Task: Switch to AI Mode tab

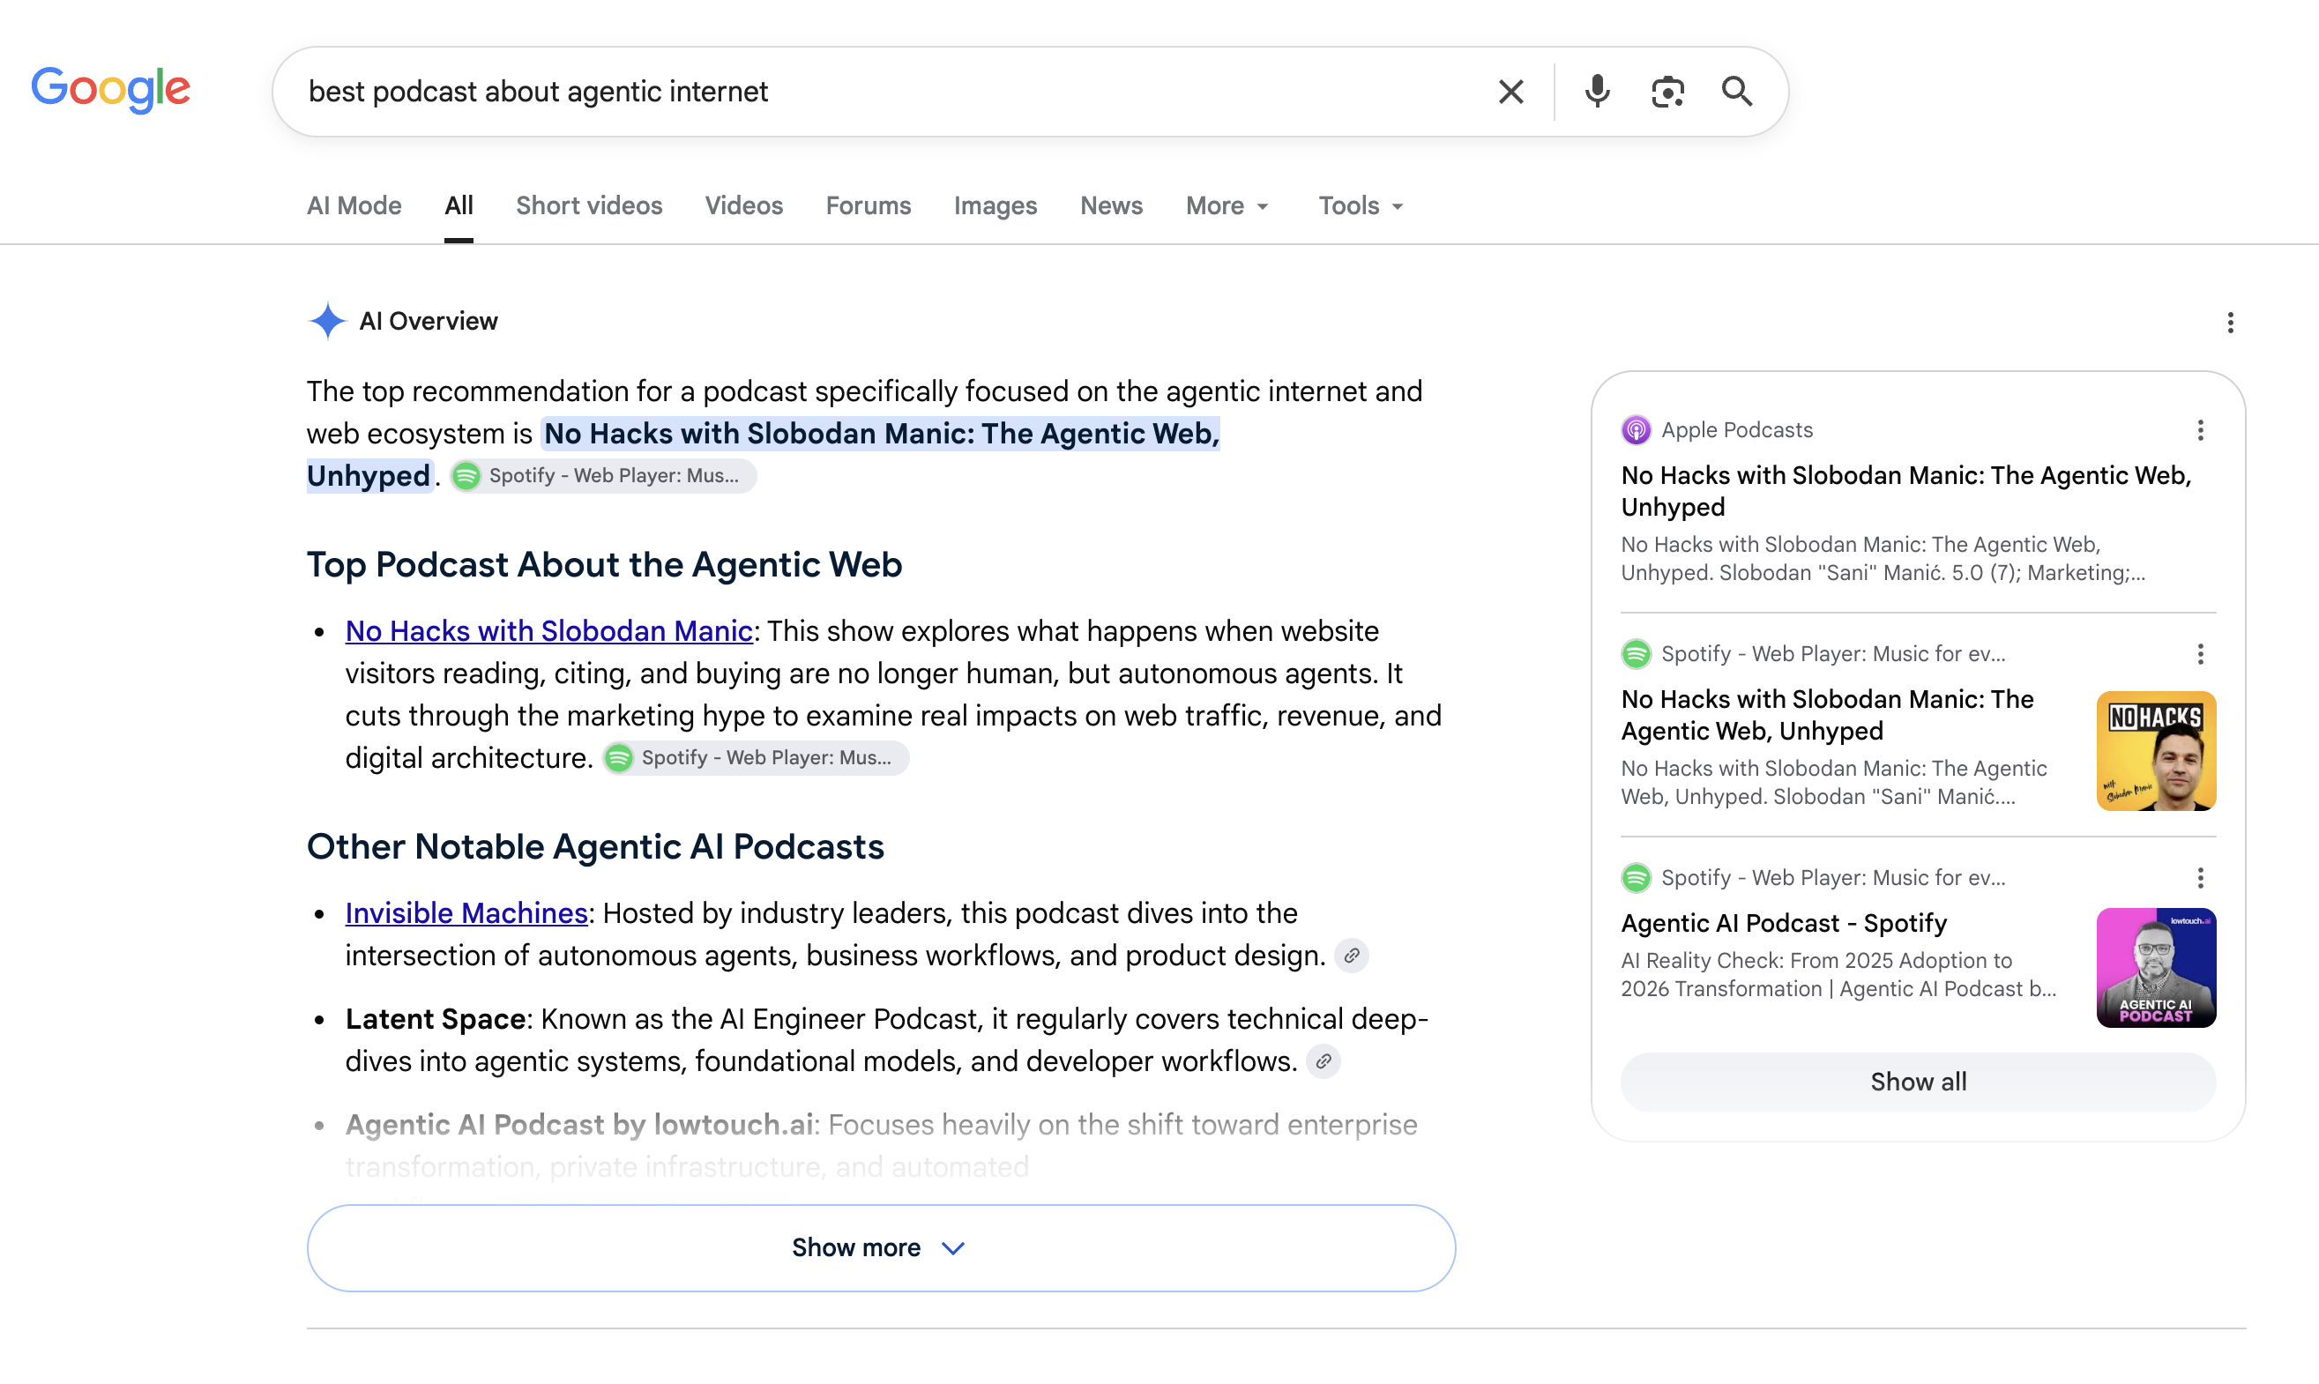Action: (354, 205)
